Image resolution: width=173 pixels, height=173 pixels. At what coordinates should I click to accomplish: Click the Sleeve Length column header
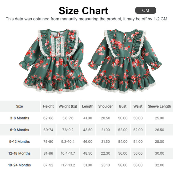click(159, 106)
